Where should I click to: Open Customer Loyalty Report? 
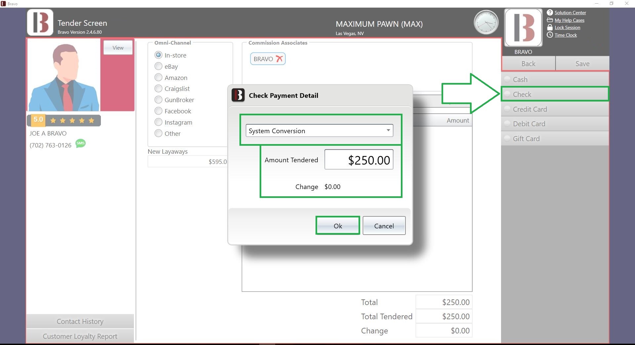(x=80, y=336)
